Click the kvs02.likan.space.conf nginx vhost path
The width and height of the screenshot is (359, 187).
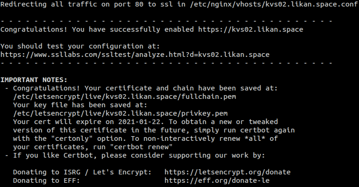pos(273,4)
